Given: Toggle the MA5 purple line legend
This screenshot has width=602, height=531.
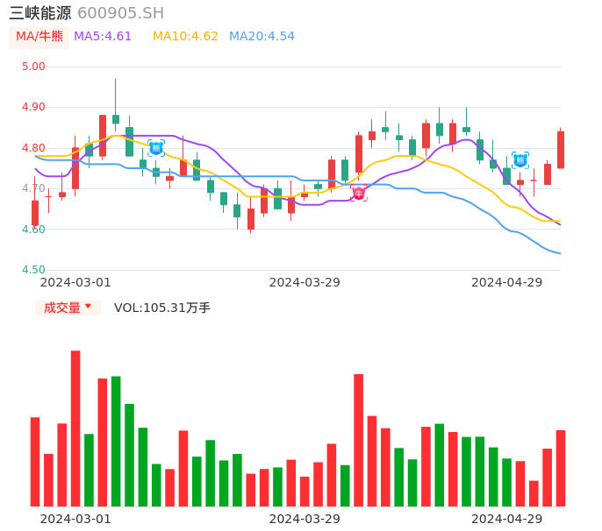Looking at the screenshot, I should point(103,37).
